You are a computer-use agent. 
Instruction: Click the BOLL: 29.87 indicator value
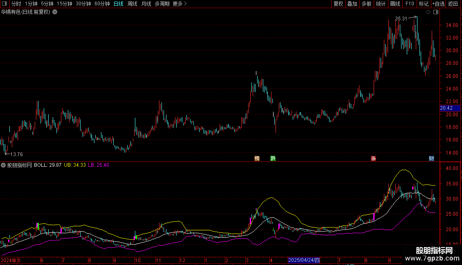coord(48,165)
